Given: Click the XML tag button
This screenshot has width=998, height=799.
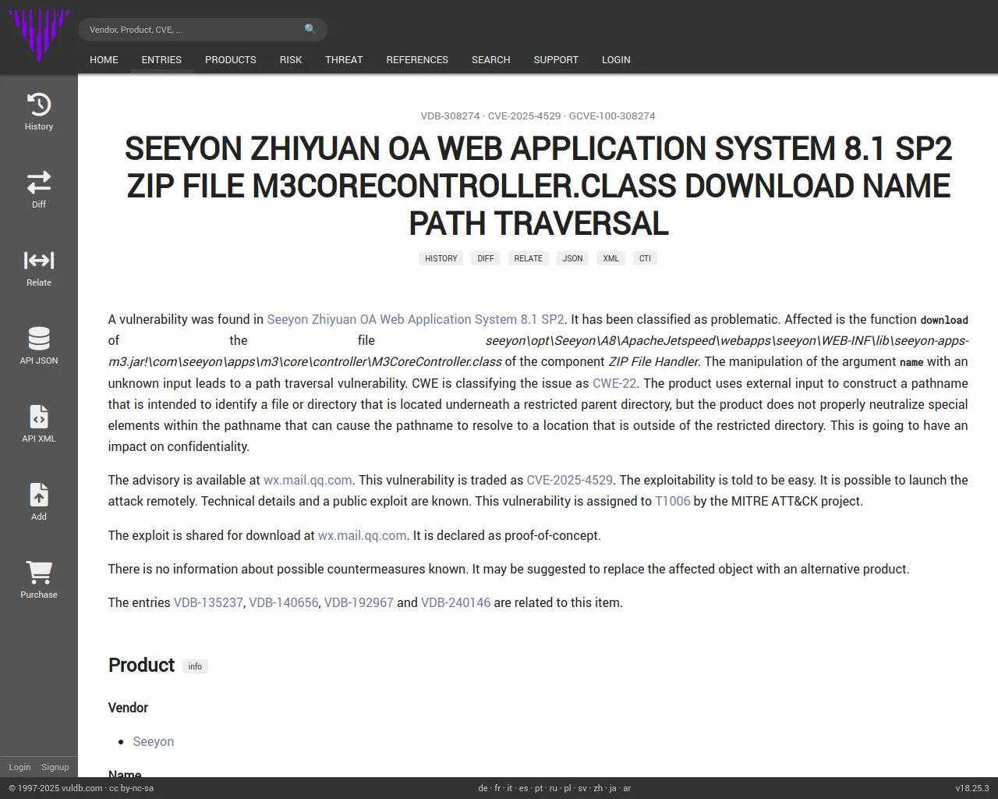Looking at the screenshot, I should click(x=610, y=258).
